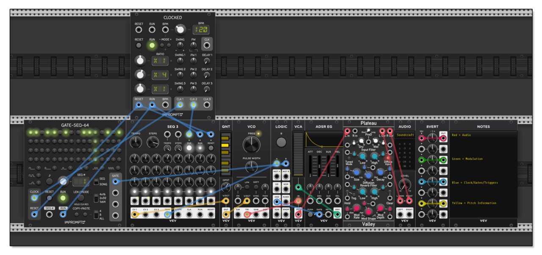Click the SIN output jack on the VCO
Image resolution: width=542 pixels, height=255 pixels.
(x=238, y=214)
